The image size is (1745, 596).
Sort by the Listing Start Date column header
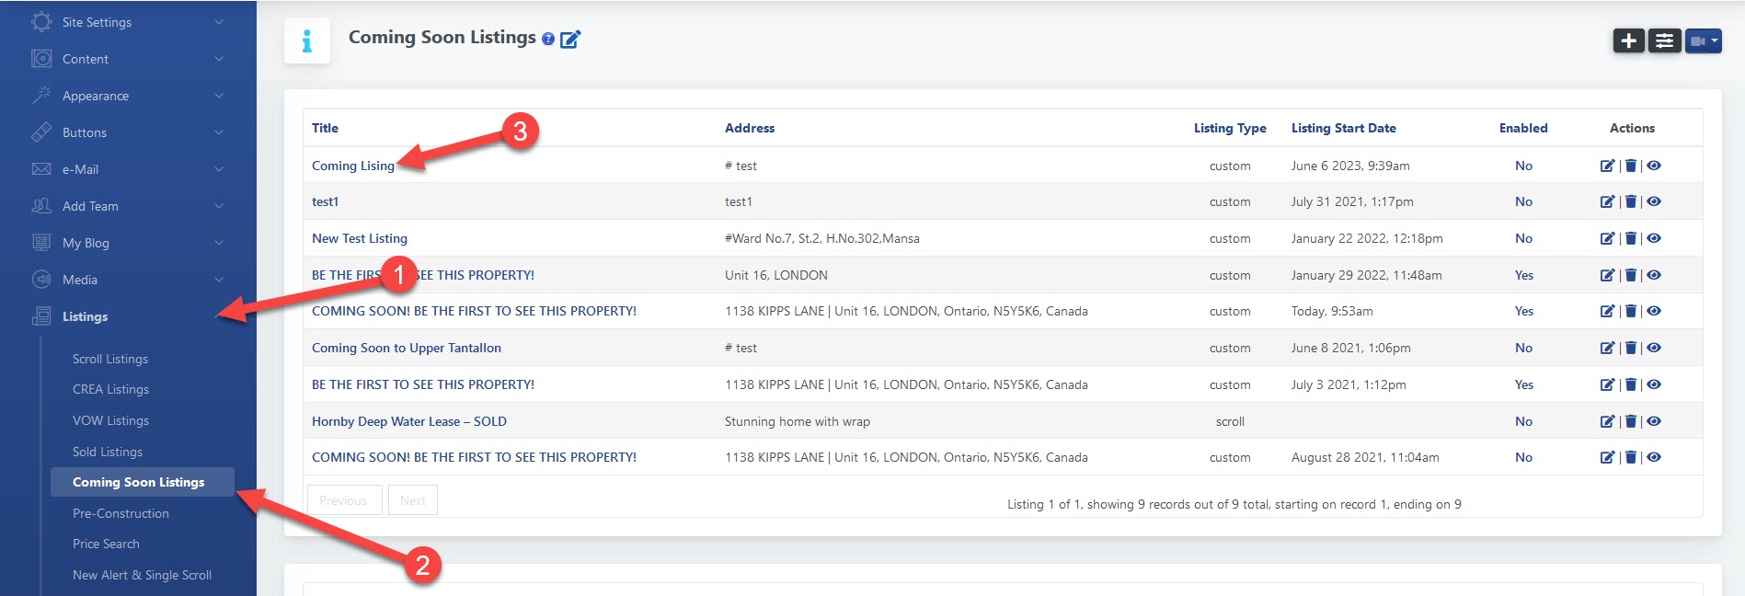1343,128
